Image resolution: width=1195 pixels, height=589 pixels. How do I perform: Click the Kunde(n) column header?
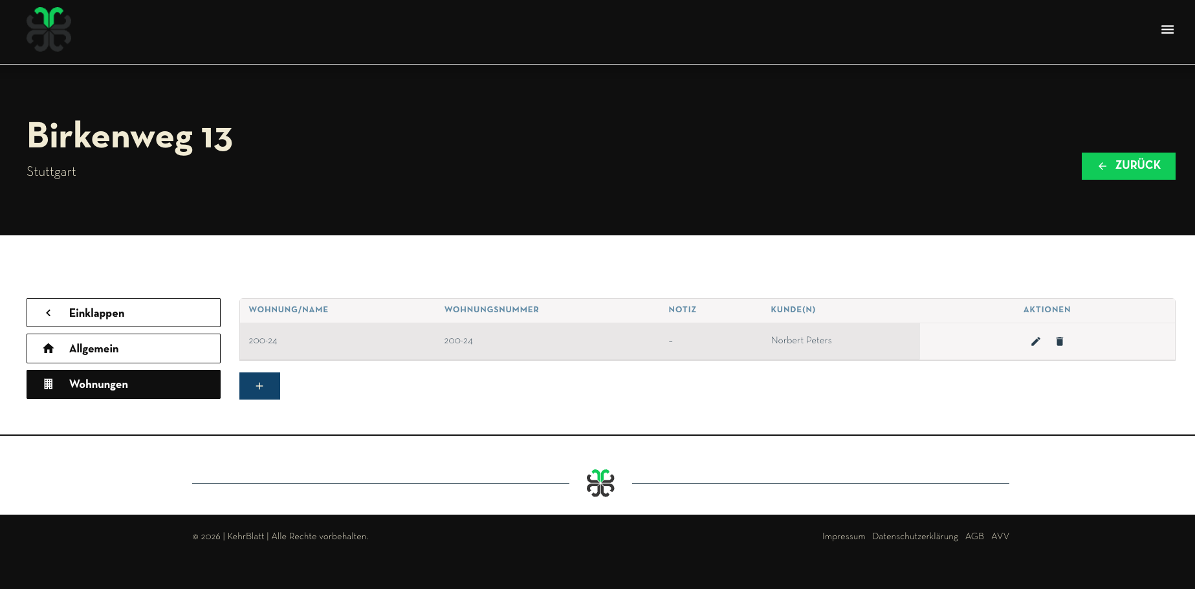click(793, 310)
